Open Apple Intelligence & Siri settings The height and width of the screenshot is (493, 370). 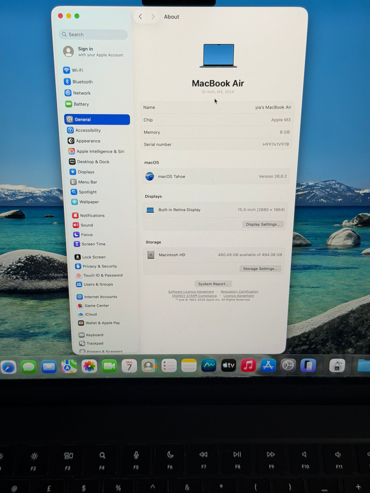click(96, 151)
